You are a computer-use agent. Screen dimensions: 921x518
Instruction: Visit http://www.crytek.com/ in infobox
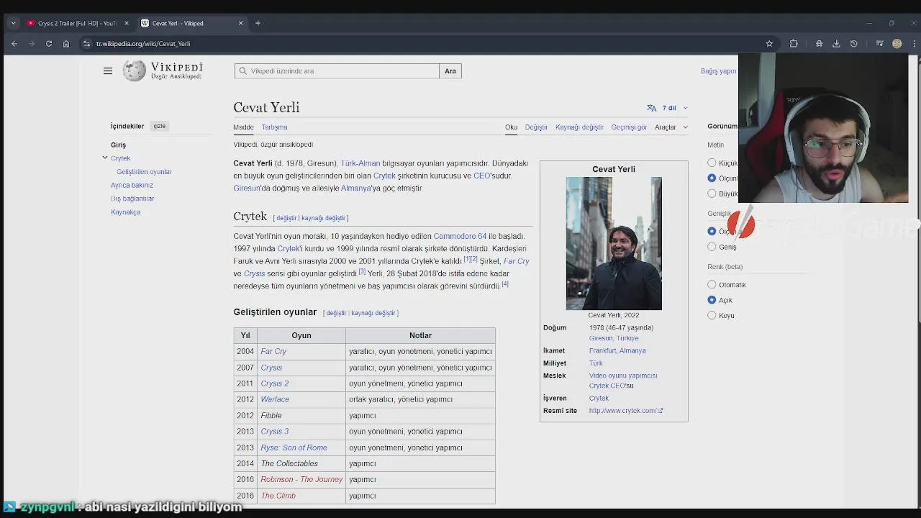625,411
